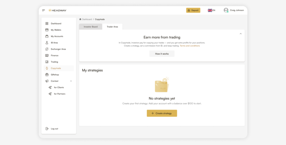Open the Giftshop page
The height and width of the screenshot is (145, 286).
tap(55, 75)
